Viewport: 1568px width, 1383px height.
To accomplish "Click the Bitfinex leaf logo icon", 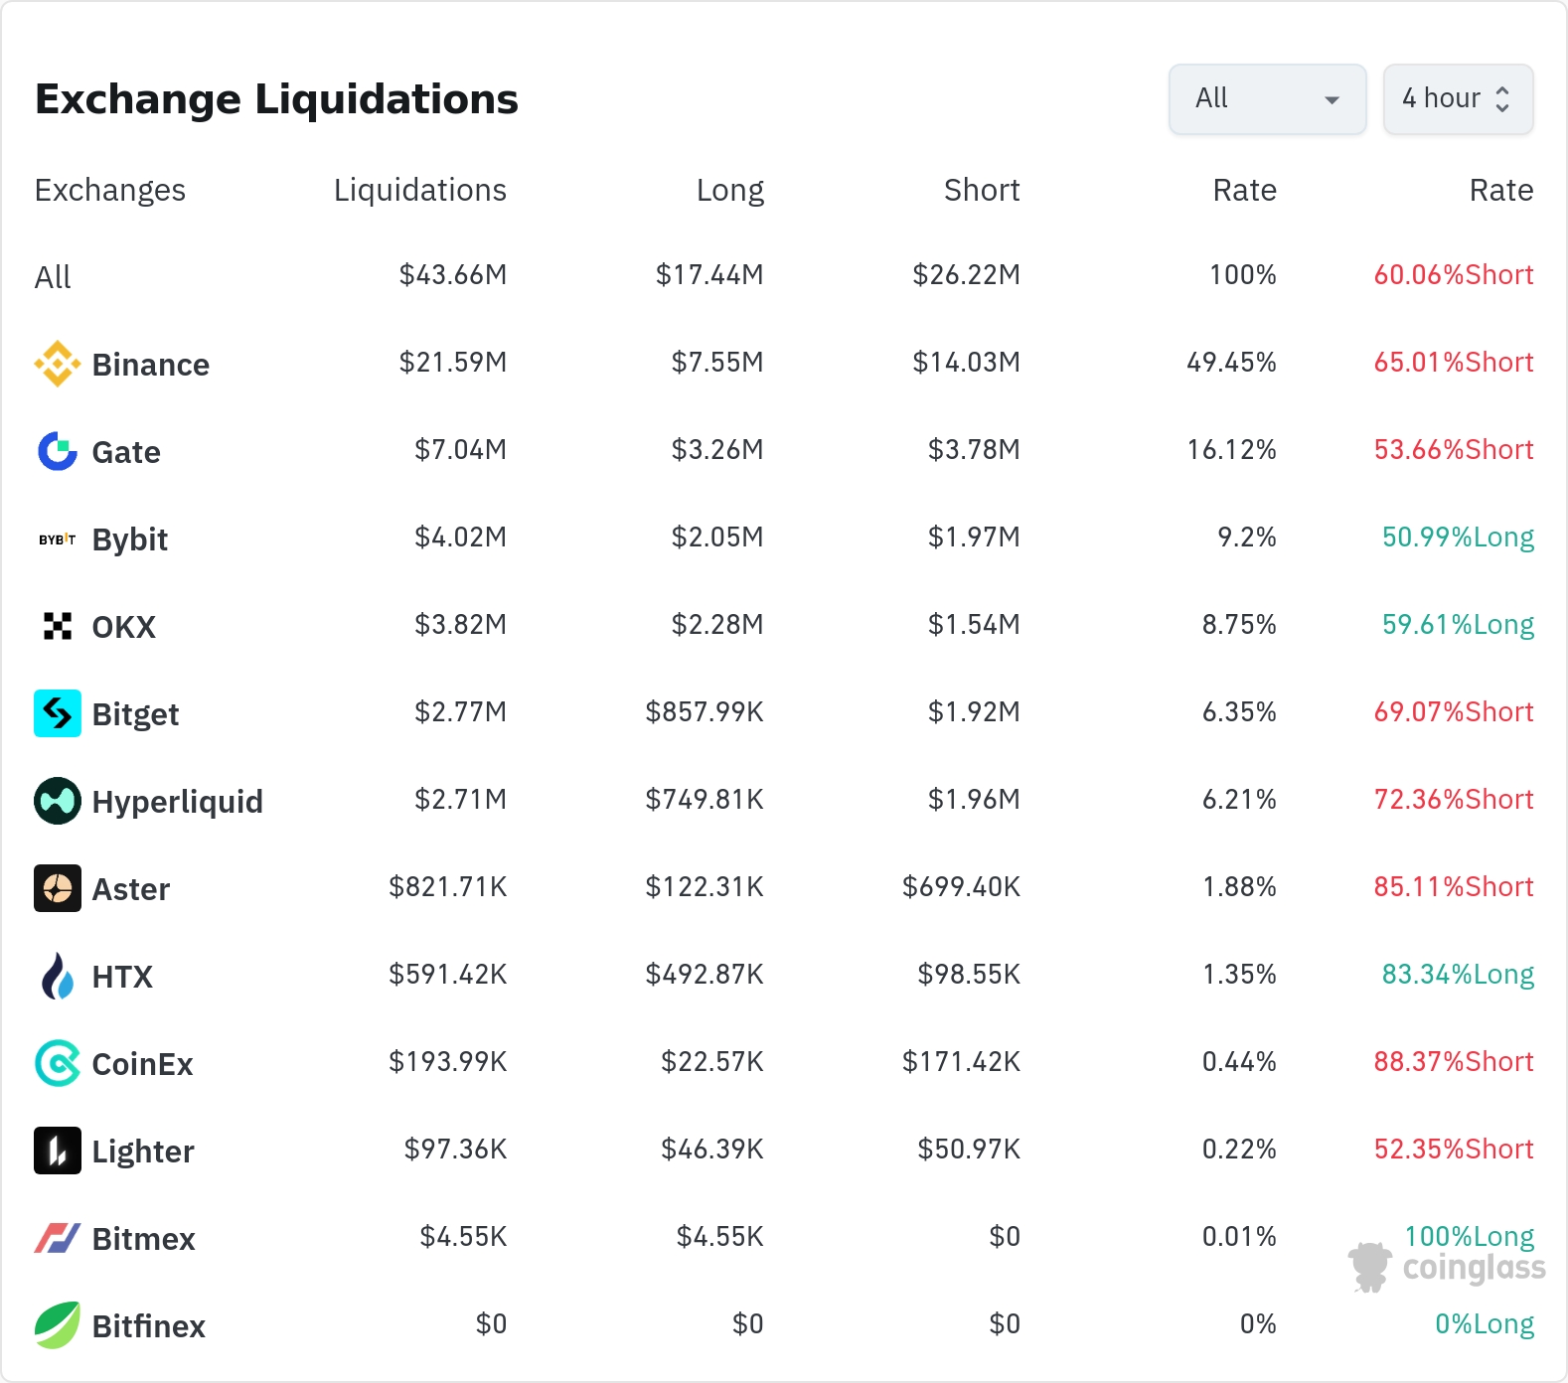I will [x=58, y=1325].
